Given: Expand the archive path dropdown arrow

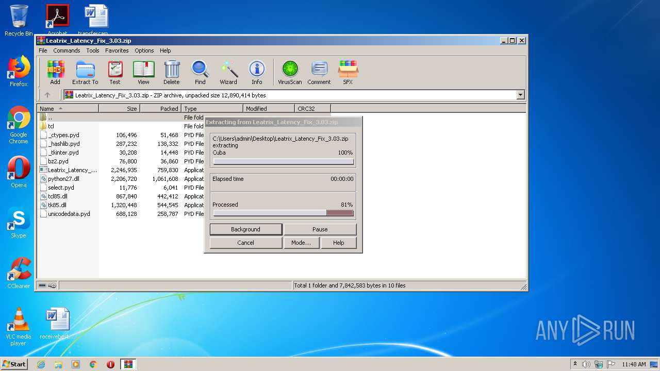Looking at the screenshot, I should (520, 95).
